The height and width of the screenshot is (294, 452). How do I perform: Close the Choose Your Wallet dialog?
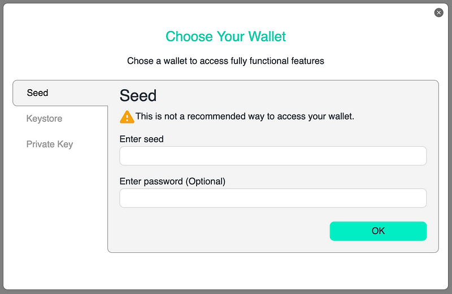pyautogui.click(x=438, y=12)
